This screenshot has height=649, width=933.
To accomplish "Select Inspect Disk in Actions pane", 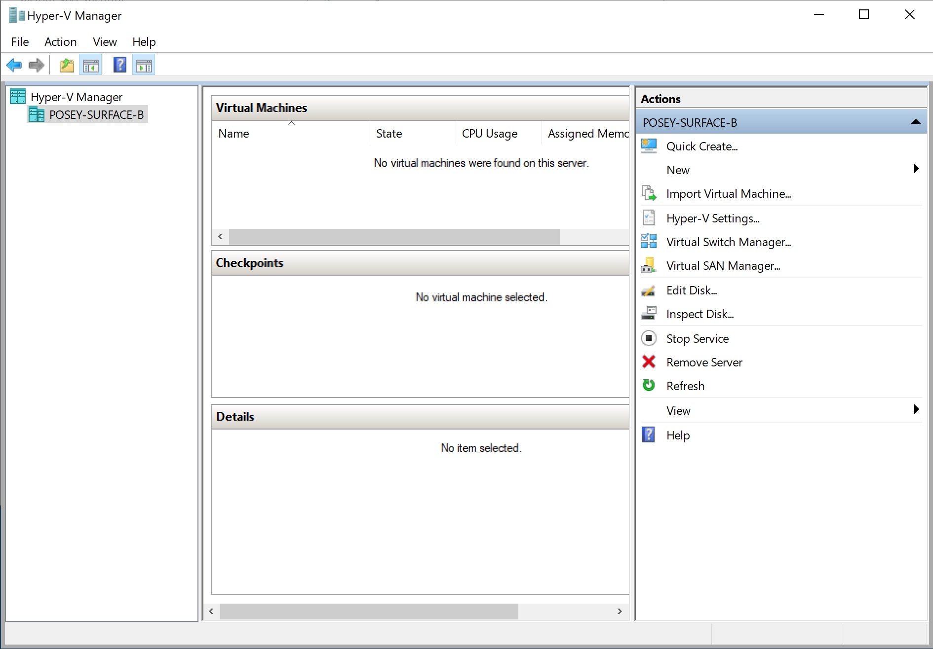I will 700,314.
